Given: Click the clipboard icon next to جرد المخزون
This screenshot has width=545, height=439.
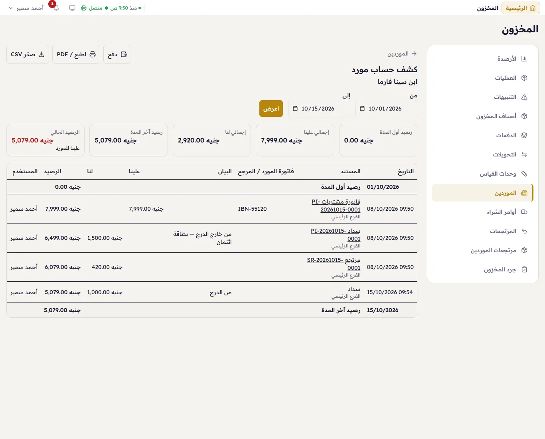Looking at the screenshot, I should point(524,269).
